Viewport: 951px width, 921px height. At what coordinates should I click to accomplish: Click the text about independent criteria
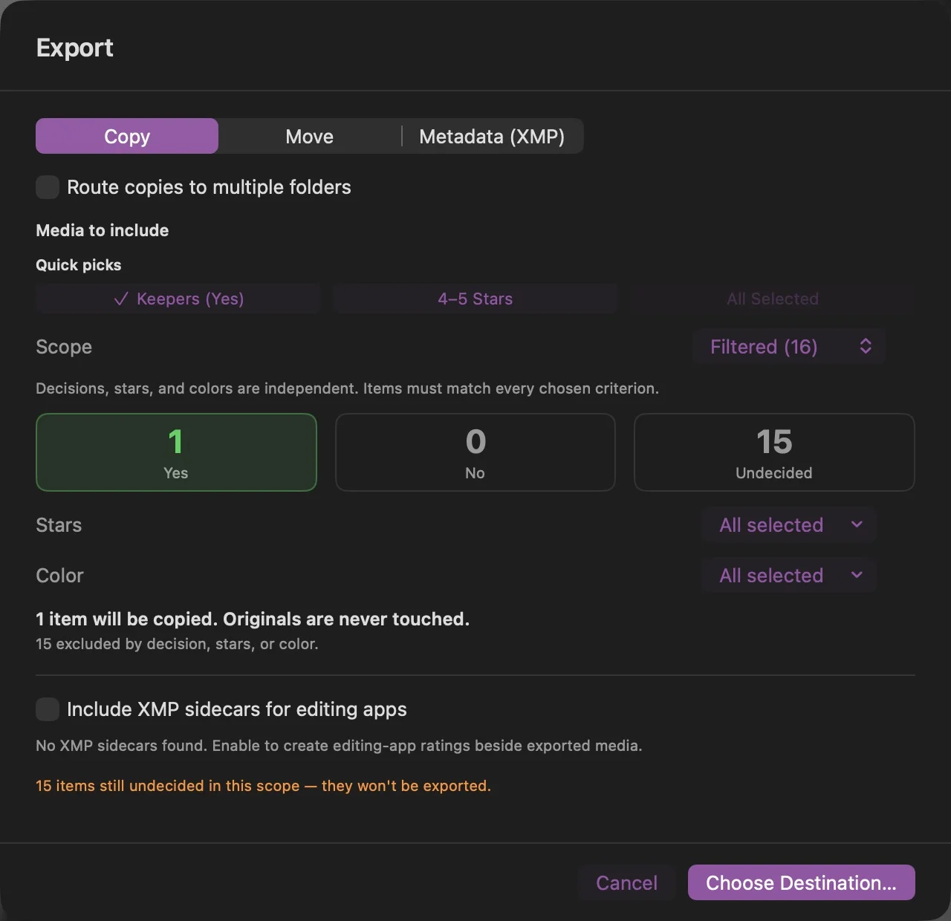(x=347, y=388)
